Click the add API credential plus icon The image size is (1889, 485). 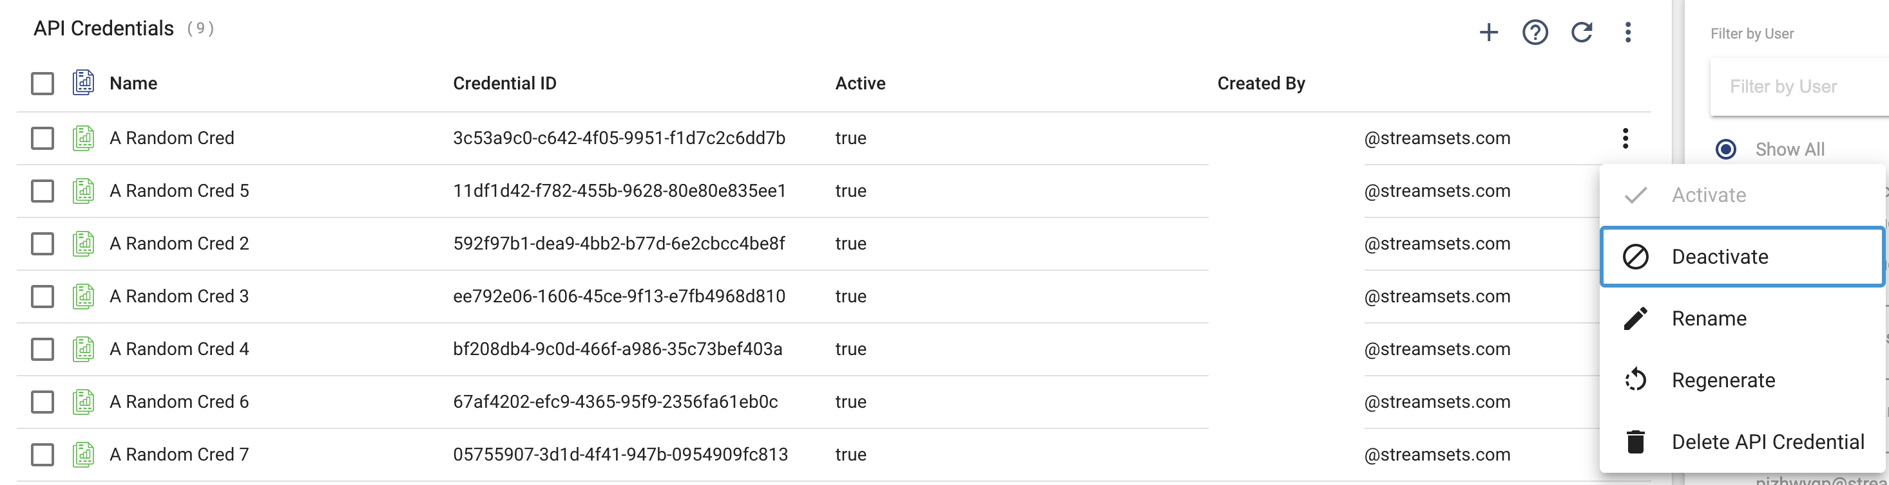coord(1489,32)
